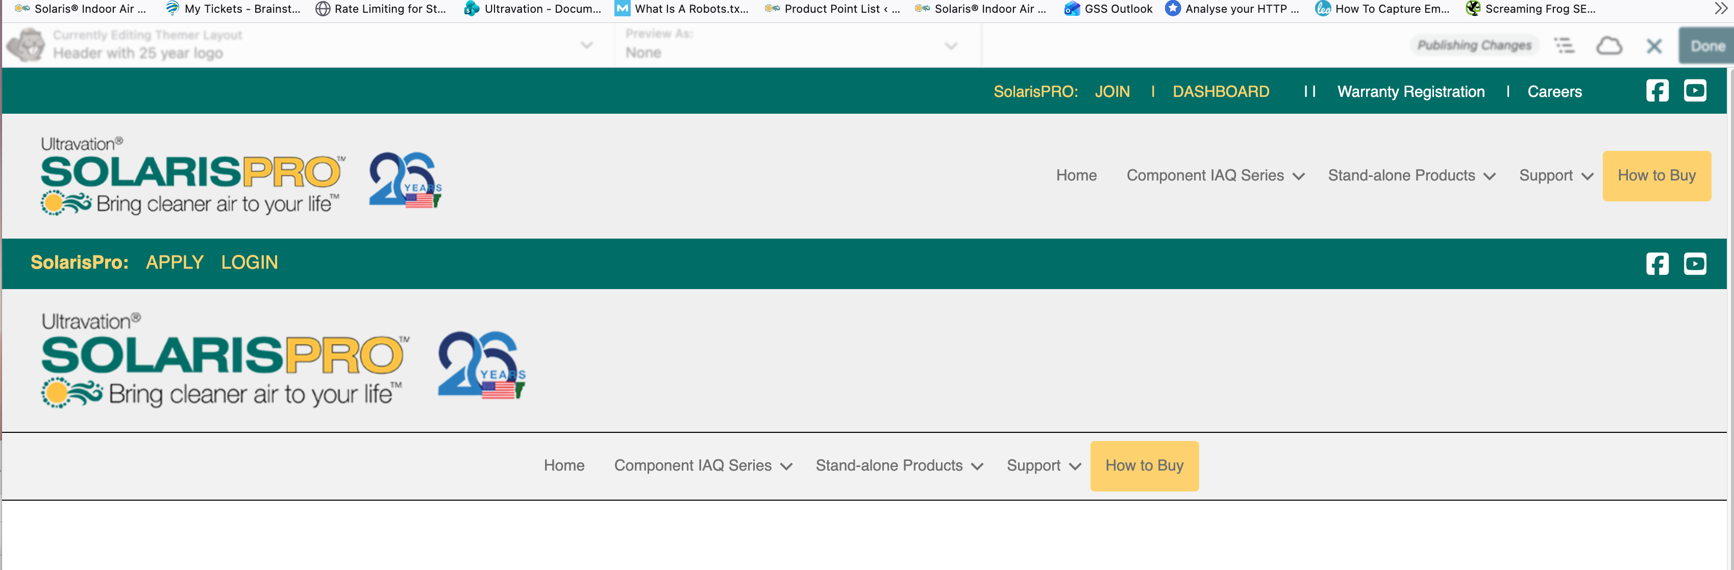This screenshot has width=1734, height=570.
Task: Click the Warranty Registration link
Action: (1410, 91)
